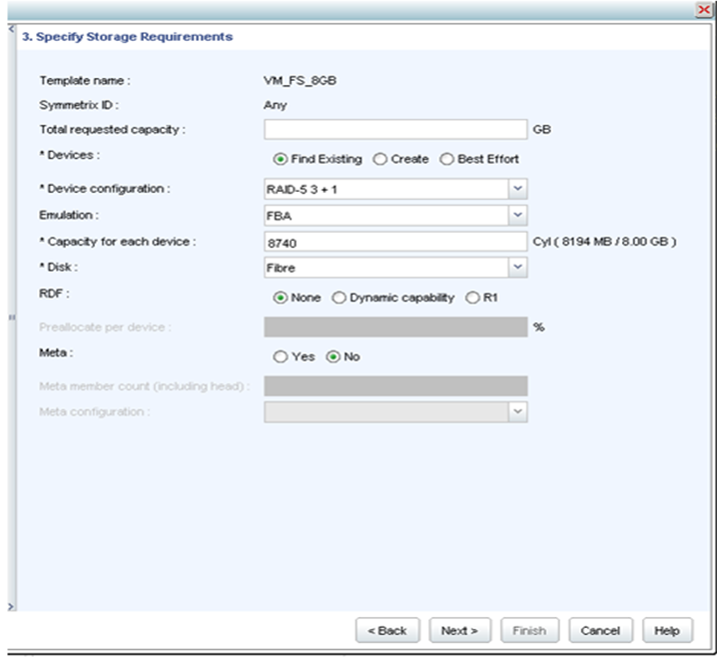Open the Device configuration dropdown
Viewport: 717px width, 660px height.
pyautogui.click(x=517, y=189)
